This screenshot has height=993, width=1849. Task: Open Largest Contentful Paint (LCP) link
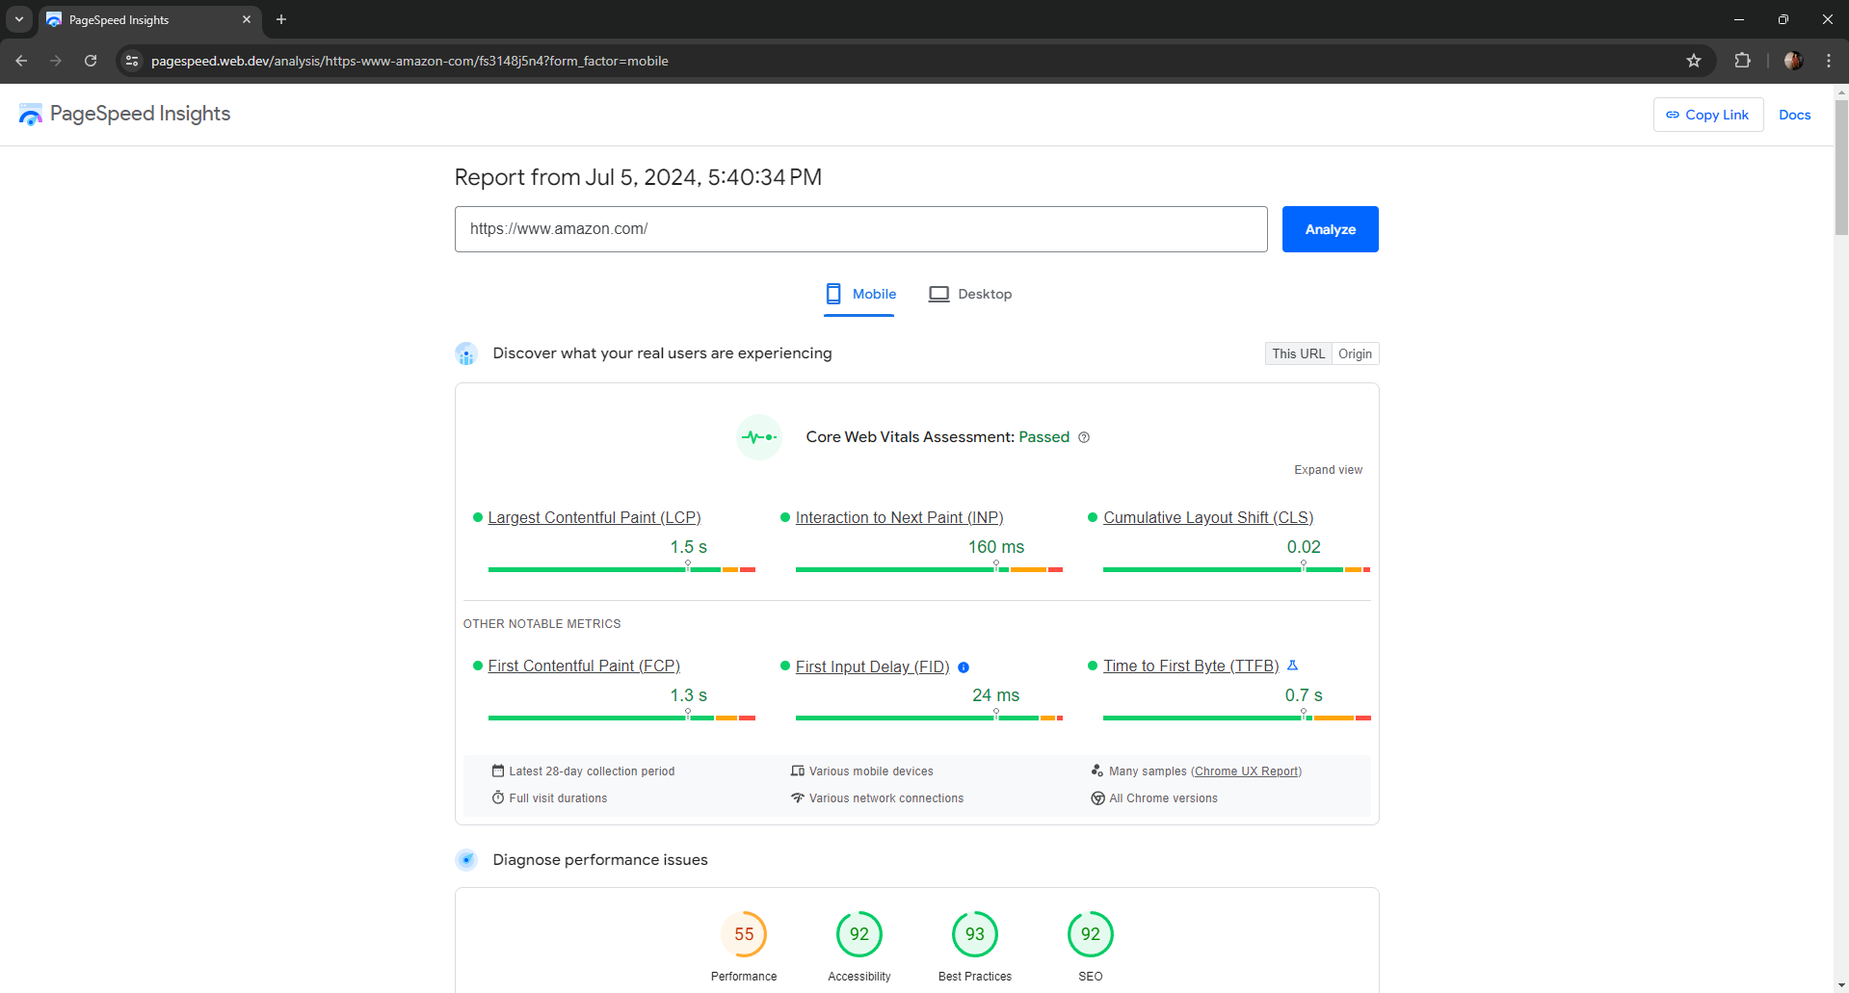594,517
